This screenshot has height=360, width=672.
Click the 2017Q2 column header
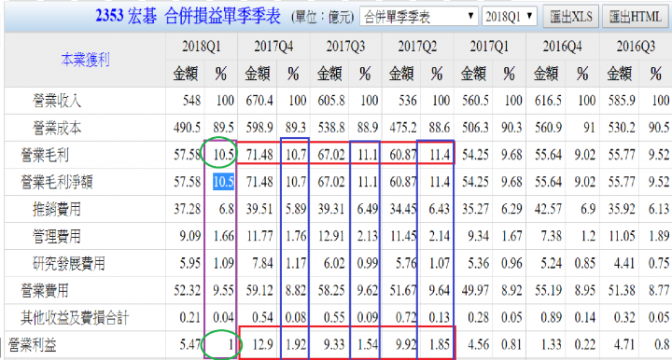pyautogui.click(x=417, y=47)
